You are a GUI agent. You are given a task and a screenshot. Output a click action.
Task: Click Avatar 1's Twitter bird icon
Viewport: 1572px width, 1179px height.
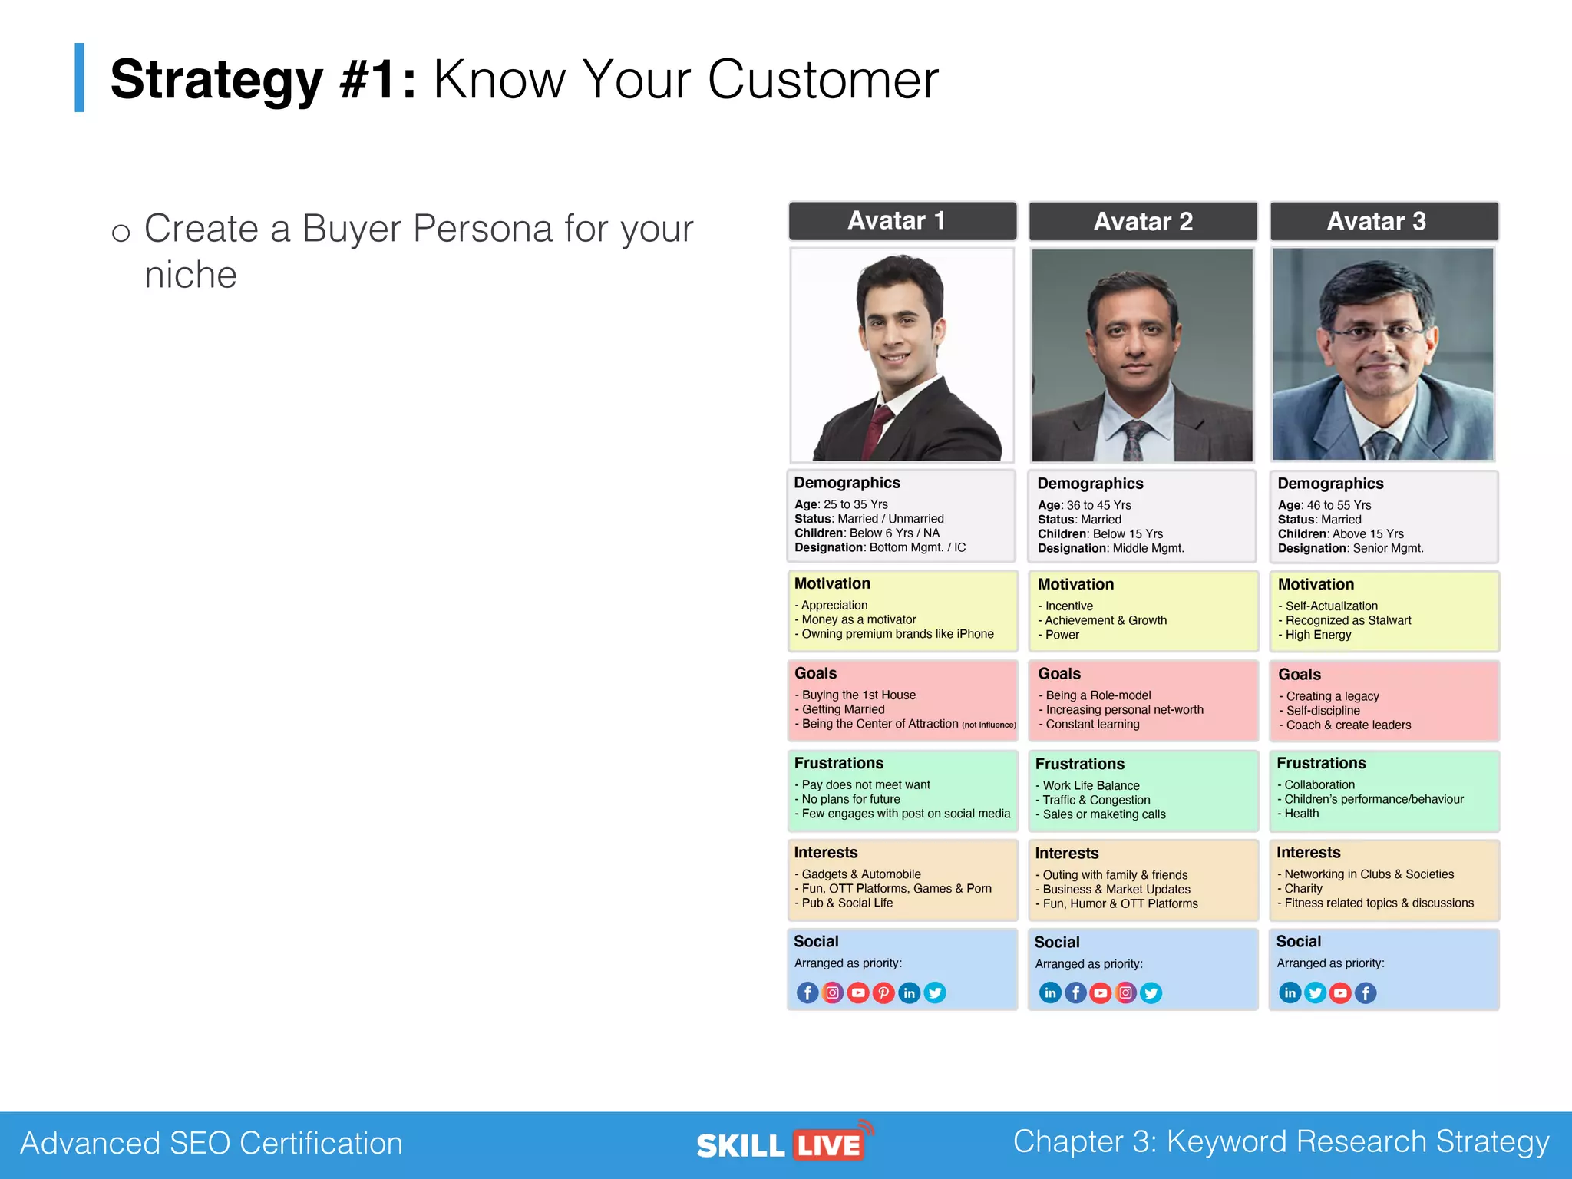pos(935,992)
